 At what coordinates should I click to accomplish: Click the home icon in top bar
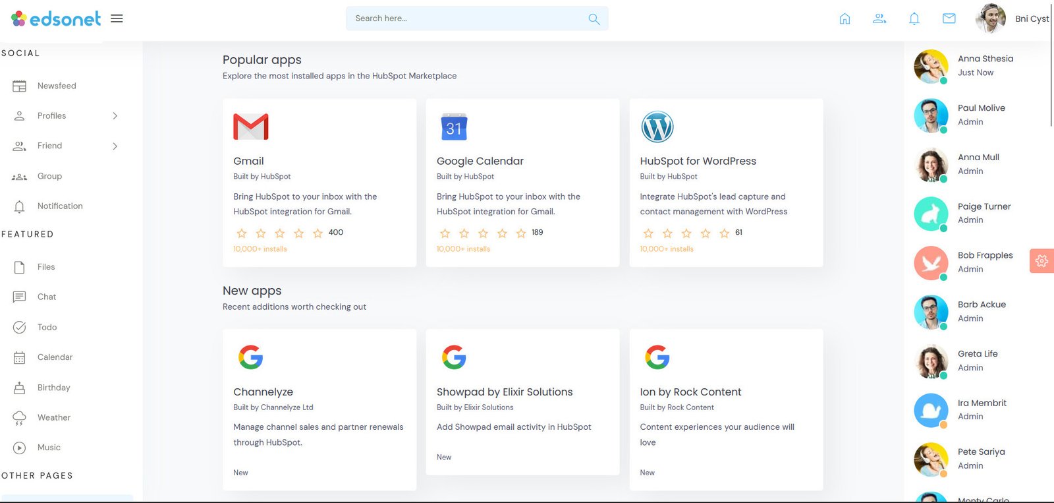[x=845, y=18]
